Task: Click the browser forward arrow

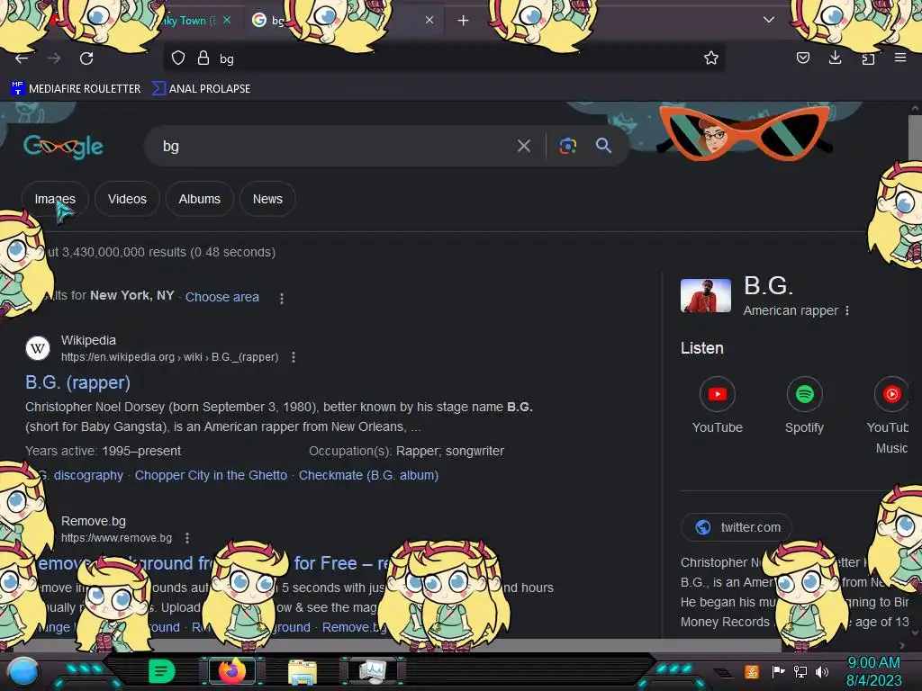Action: tap(54, 58)
